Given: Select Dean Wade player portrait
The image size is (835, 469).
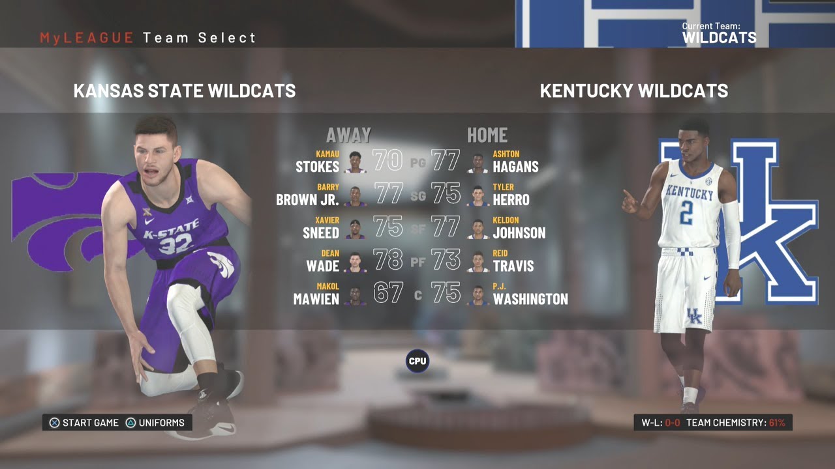Looking at the screenshot, I should 355,261.
